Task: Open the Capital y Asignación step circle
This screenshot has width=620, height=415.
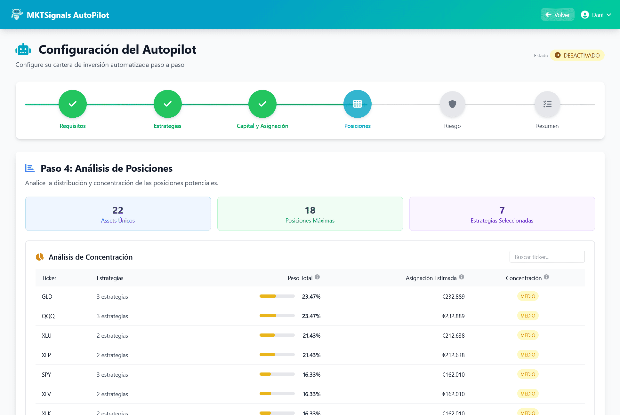Action: pos(262,104)
